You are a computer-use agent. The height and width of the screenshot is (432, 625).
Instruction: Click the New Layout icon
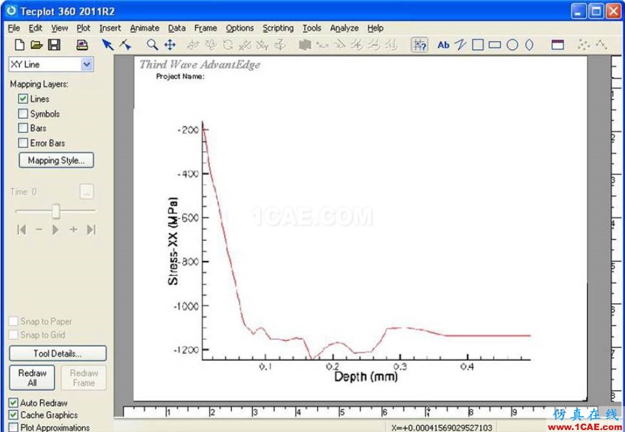pos(19,45)
